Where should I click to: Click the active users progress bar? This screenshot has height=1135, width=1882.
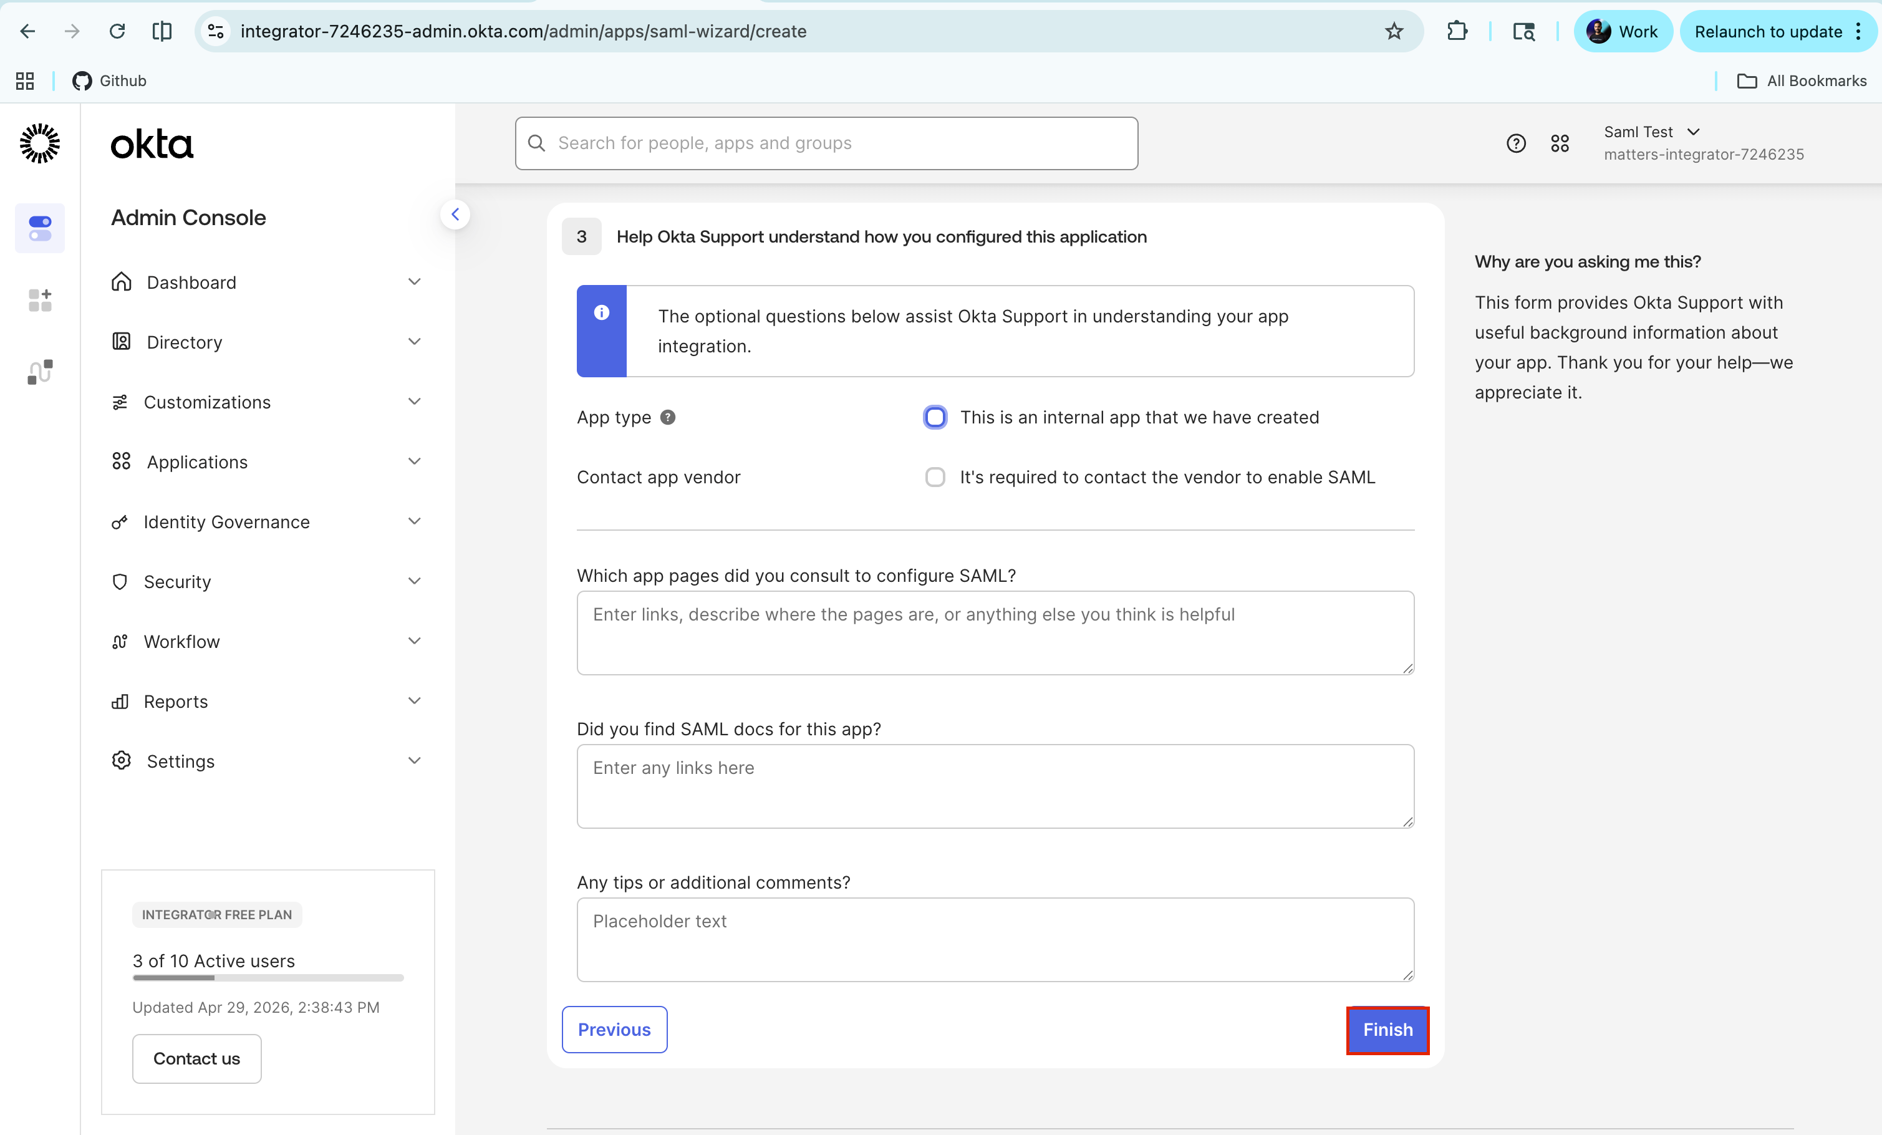(x=268, y=978)
